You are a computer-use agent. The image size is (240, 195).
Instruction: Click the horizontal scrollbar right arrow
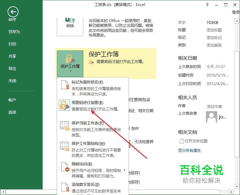tap(231, 192)
